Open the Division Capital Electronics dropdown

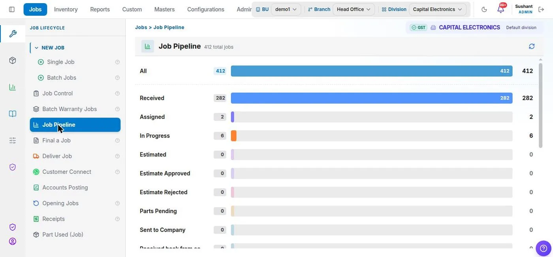(x=437, y=9)
